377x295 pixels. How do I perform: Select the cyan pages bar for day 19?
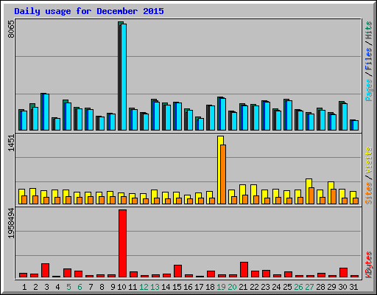click(x=223, y=114)
